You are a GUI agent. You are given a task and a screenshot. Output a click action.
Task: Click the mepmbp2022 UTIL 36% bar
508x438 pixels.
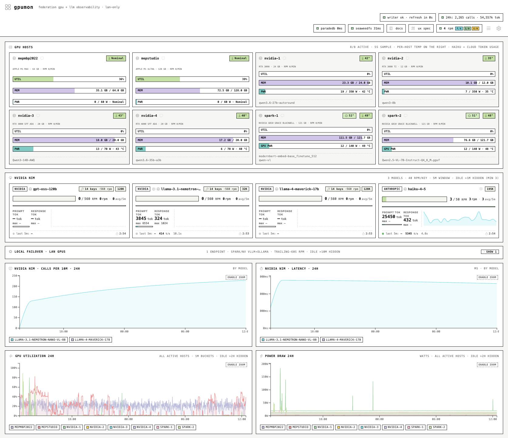point(69,79)
